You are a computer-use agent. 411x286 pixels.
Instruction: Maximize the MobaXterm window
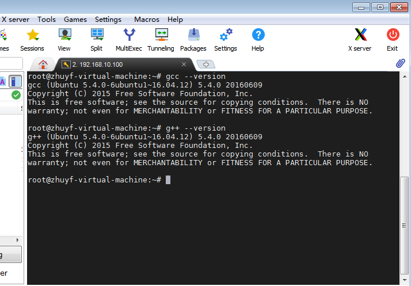380,7
